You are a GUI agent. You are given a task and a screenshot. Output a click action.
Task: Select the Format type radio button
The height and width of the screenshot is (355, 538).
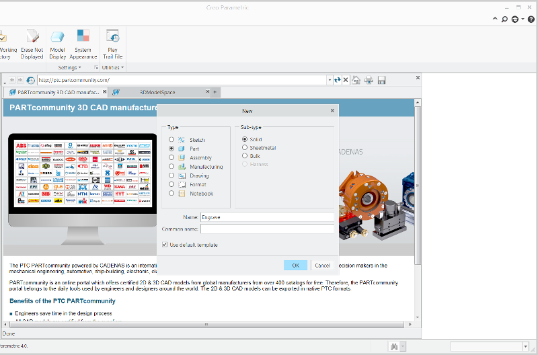click(171, 184)
